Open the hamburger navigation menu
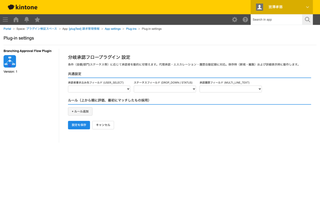Screen dimensions: 320x200 pos(5,19)
